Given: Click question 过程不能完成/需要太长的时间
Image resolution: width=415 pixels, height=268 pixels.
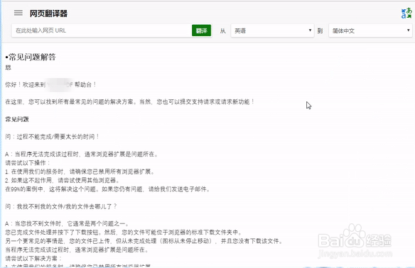Looking at the screenshot, I should coord(53,137).
